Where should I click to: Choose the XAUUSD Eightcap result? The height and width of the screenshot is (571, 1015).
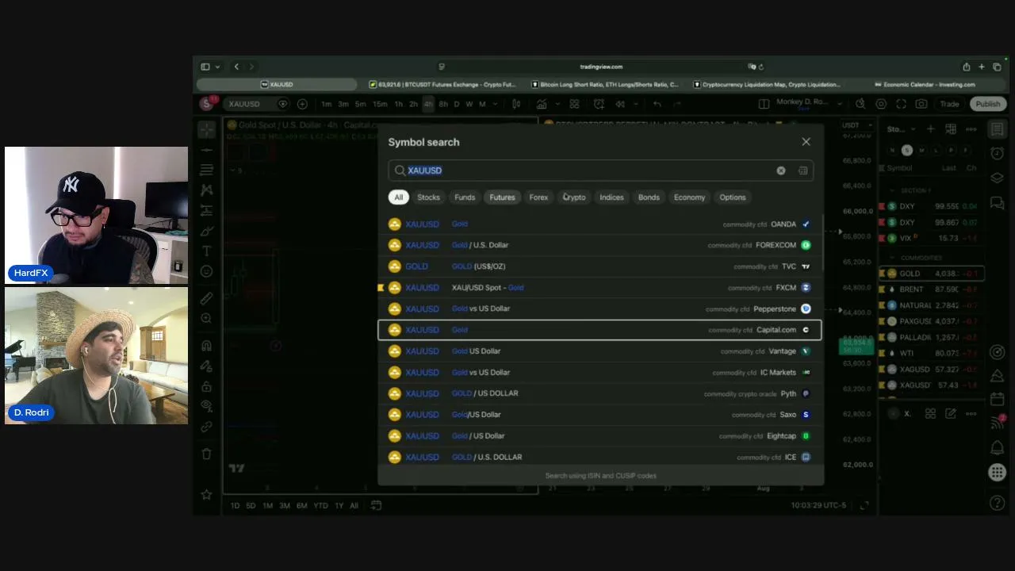point(600,435)
